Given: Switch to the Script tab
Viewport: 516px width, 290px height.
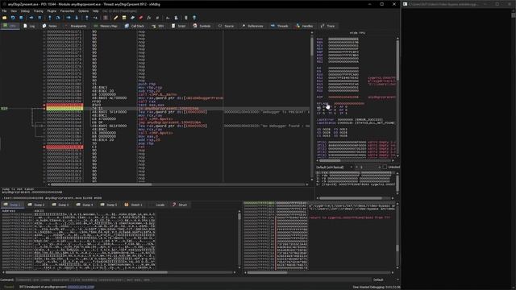Looking at the screenshot, I should click(x=179, y=26).
